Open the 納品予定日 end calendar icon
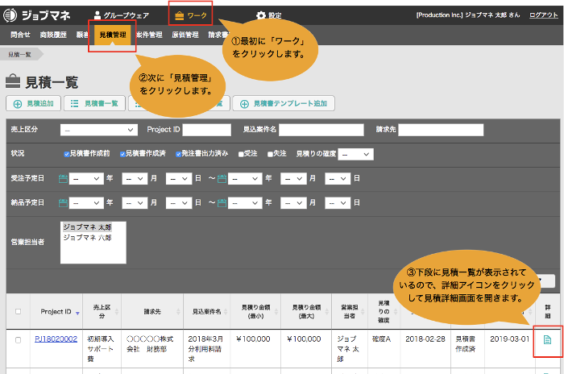This screenshot has width=564, height=374. coord(222,203)
